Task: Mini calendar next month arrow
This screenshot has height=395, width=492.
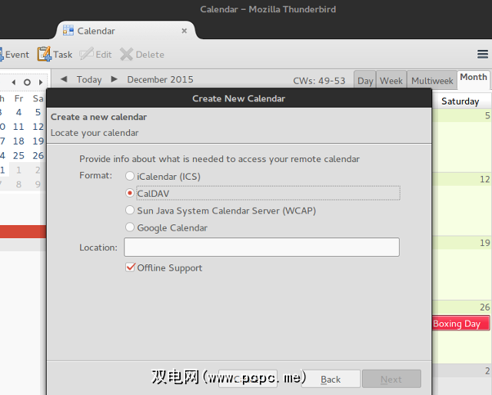Action: pyautogui.click(x=41, y=82)
